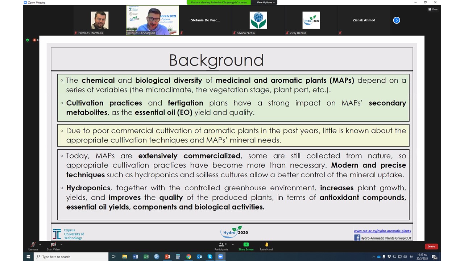Screen dimensions: 464x261
Task: Change layout with the View button
Action: point(433,9)
